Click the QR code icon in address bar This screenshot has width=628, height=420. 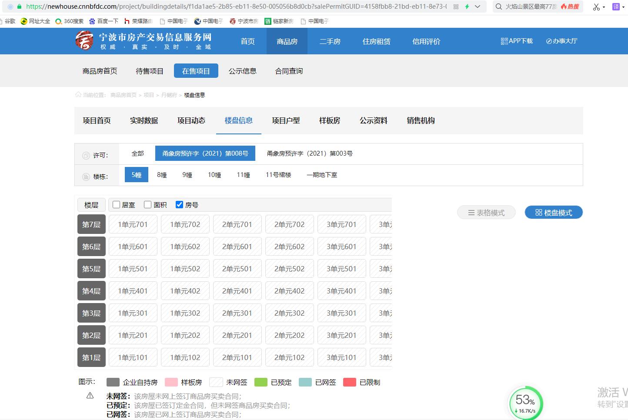[456, 7]
